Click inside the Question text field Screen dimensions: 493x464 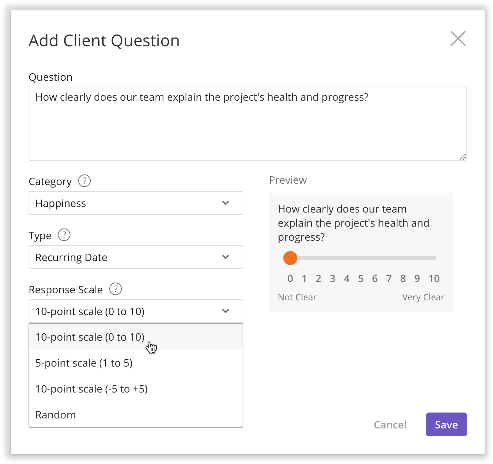(x=248, y=122)
